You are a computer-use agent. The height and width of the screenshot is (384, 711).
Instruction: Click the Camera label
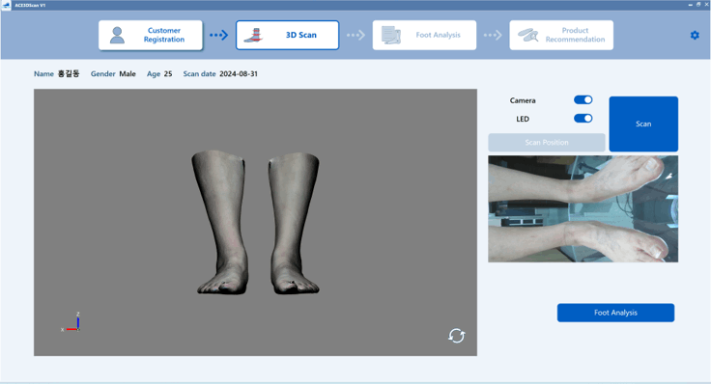(523, 100)
